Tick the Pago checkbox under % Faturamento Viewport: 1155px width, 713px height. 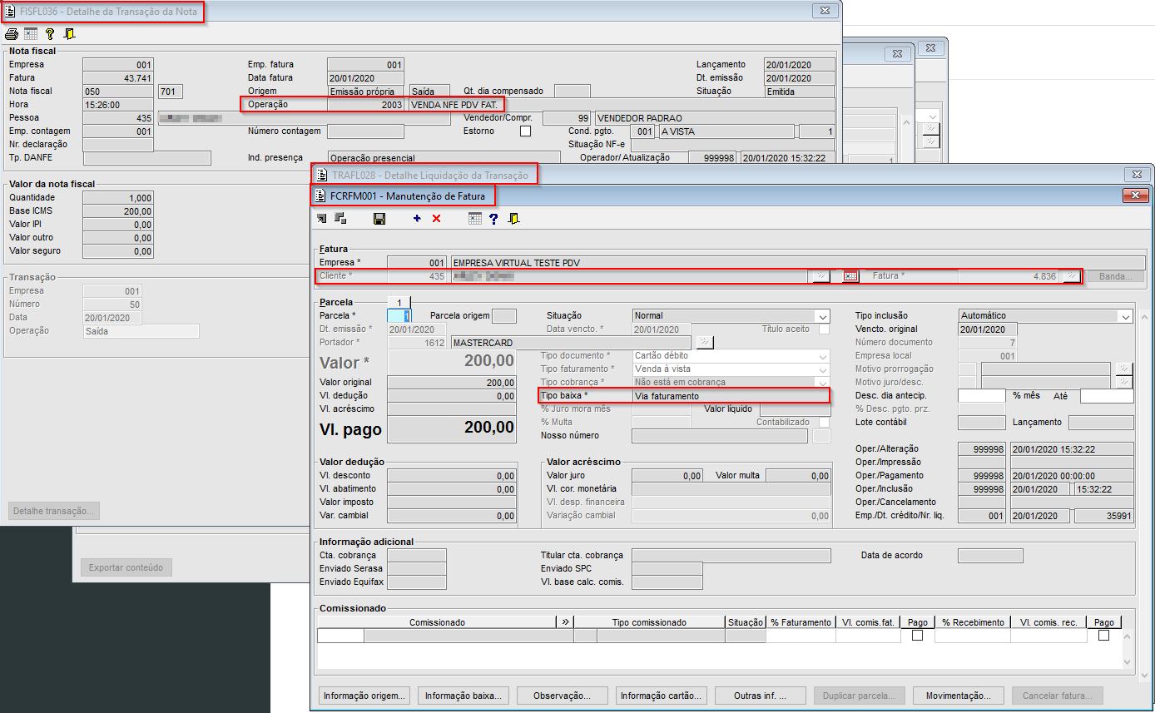[917, 636]
